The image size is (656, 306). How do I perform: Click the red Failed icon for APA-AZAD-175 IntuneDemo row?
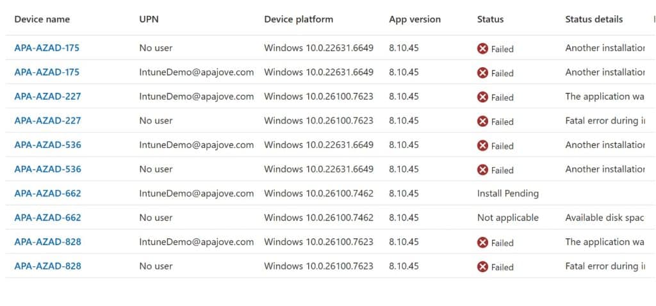pos(482,73)
